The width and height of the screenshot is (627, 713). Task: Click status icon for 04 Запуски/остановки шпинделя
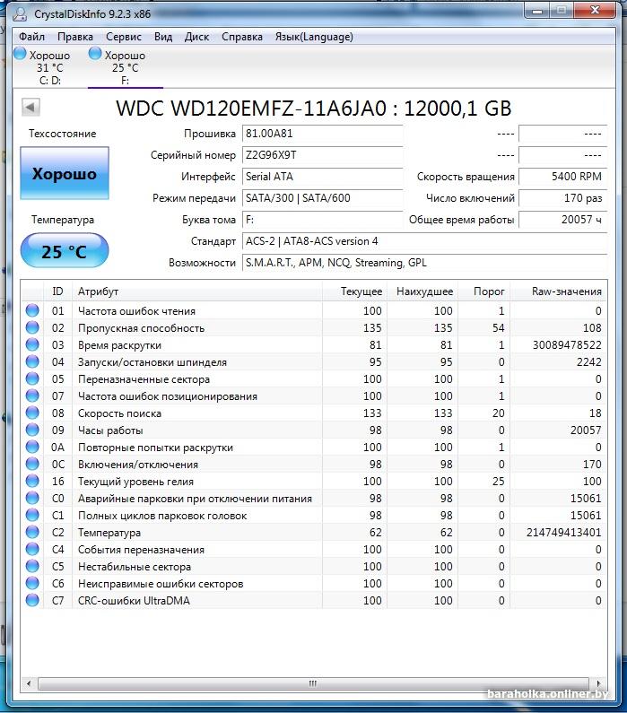coord(32,361)
